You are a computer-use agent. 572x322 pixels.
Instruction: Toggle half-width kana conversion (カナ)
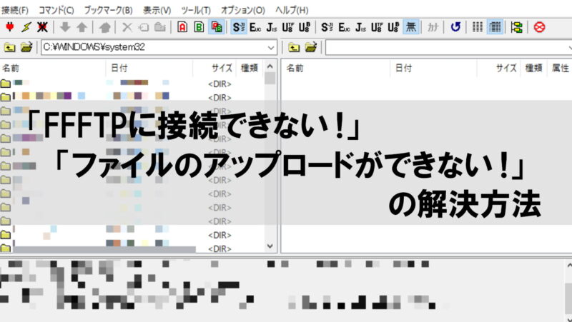[433, 27]
